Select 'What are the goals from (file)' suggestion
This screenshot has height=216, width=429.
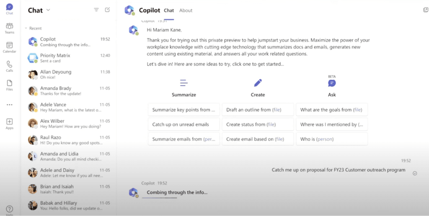332,110
